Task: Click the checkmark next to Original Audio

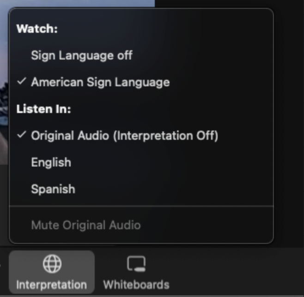Action: [22, 135]
